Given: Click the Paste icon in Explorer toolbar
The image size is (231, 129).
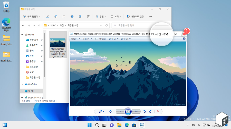Looking at the screenshot, I should coord(64,17).
